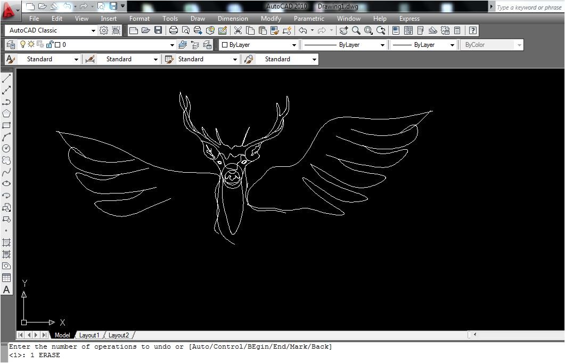Screen dimensions: 565x363
Task: Select the Table tool in Draw toolbar
Action: tap(6, 278)
